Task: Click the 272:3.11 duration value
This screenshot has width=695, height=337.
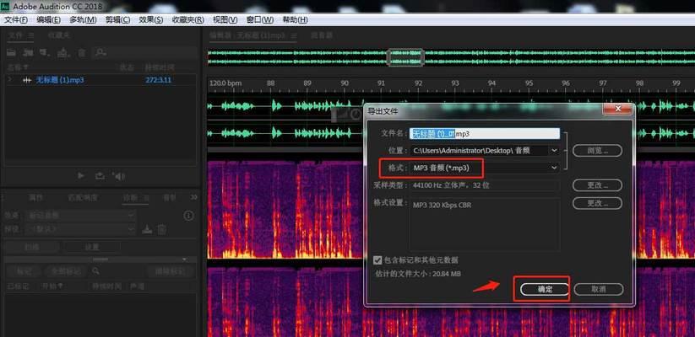Action: 158,81
